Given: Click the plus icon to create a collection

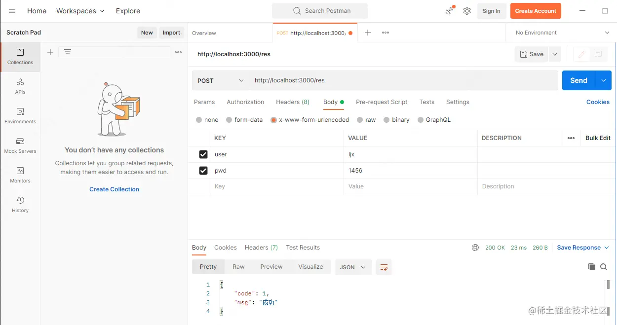Looking at the screenshot, I should pos(50,52).
